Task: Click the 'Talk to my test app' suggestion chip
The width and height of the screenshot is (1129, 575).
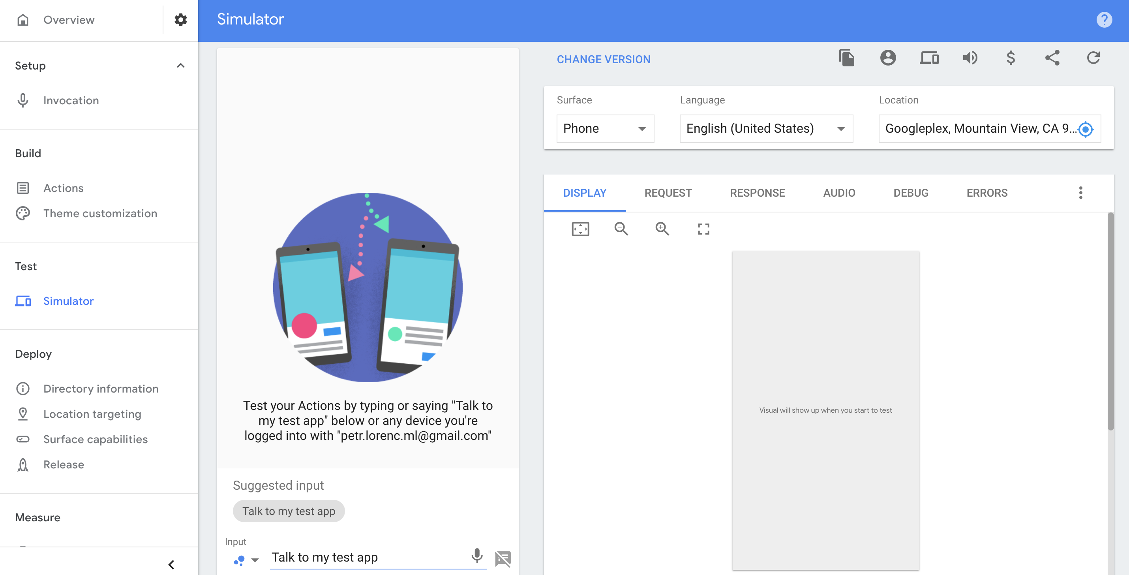Action: pyautogui.click(x=289, y=511)
